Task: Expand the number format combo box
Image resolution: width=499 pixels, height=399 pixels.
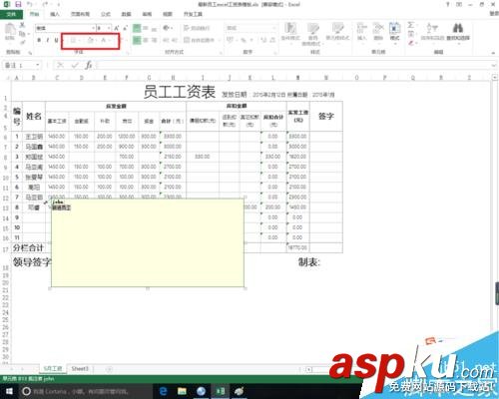Action: (273, 28)
